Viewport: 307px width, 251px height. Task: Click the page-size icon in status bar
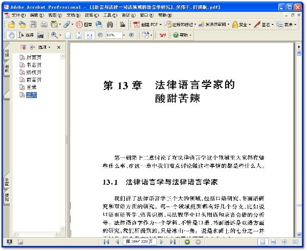pos(20,242)
